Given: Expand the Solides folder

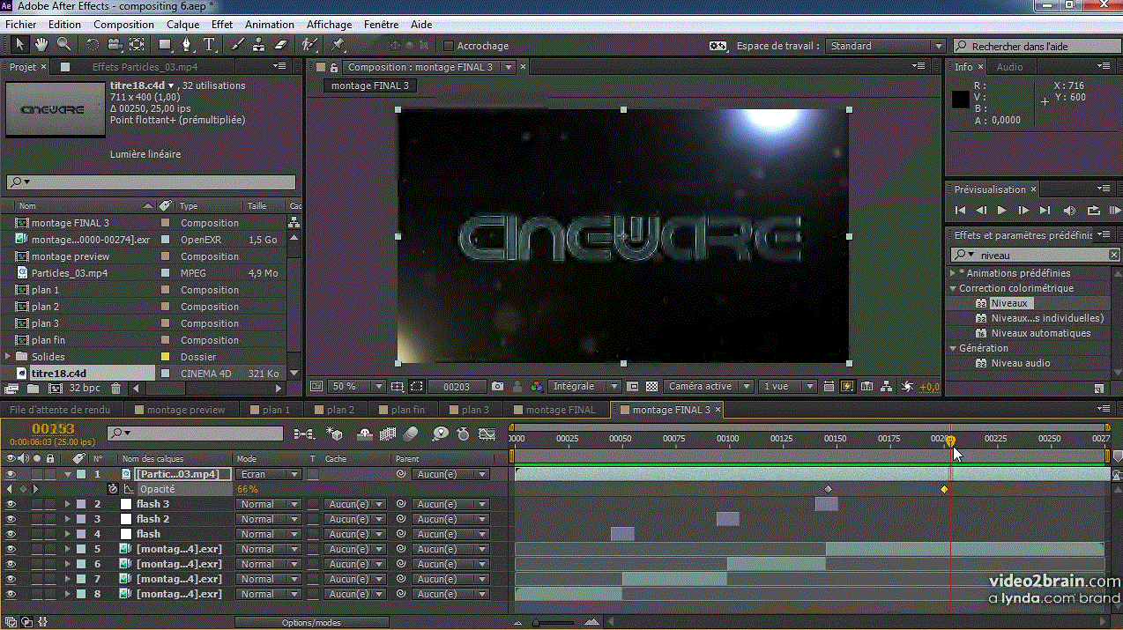Looking at the screenshot, I should pyautogui.click(x=8, y=357).
